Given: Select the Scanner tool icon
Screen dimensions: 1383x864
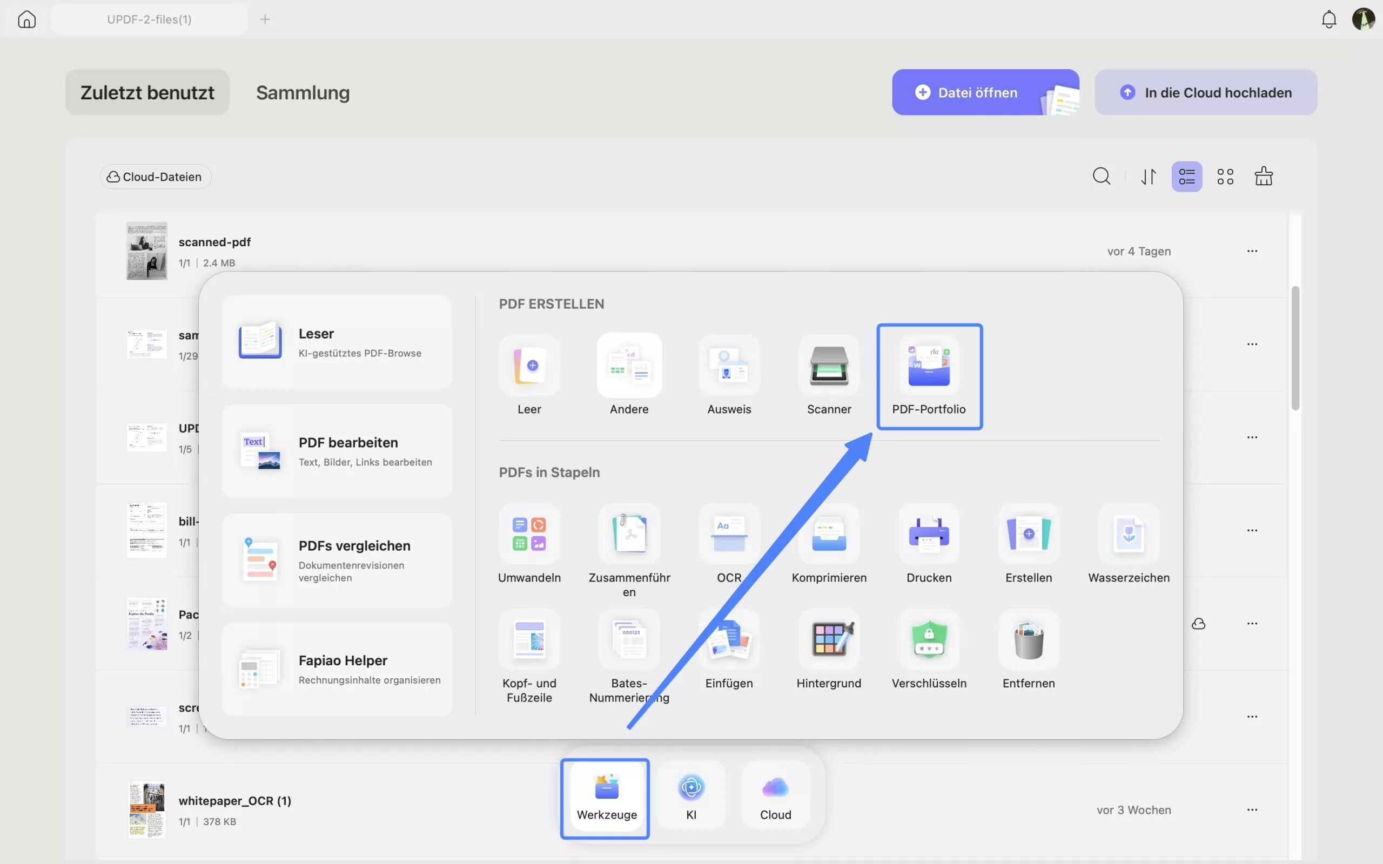Looking at the screenshot, I should point(829,366).
